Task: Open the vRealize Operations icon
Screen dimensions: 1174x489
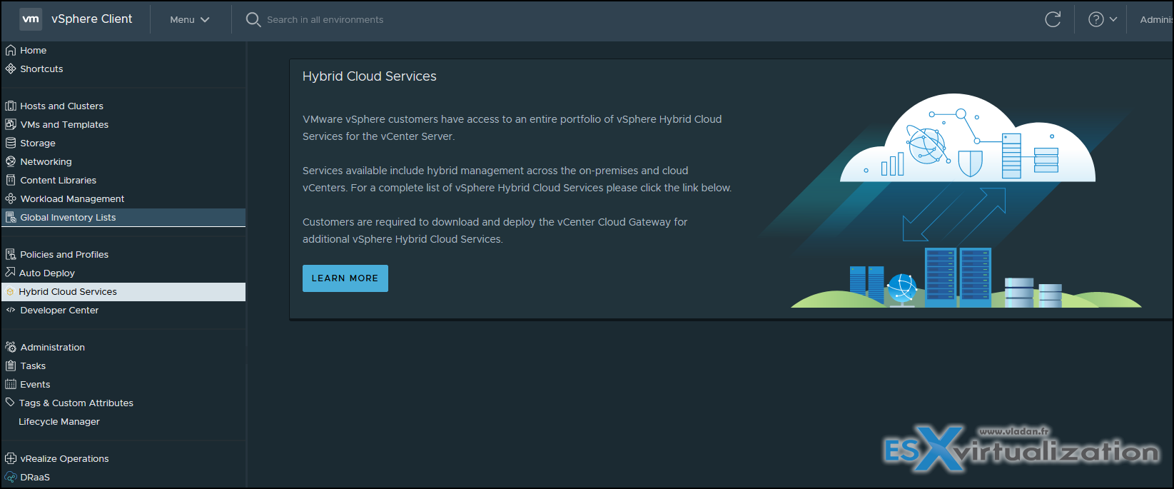Action: [11, 458]
